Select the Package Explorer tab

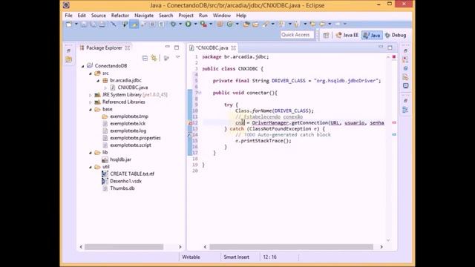(x=104, y=47)
